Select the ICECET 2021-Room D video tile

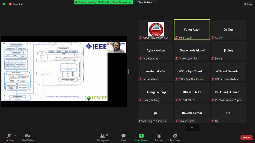156,30
